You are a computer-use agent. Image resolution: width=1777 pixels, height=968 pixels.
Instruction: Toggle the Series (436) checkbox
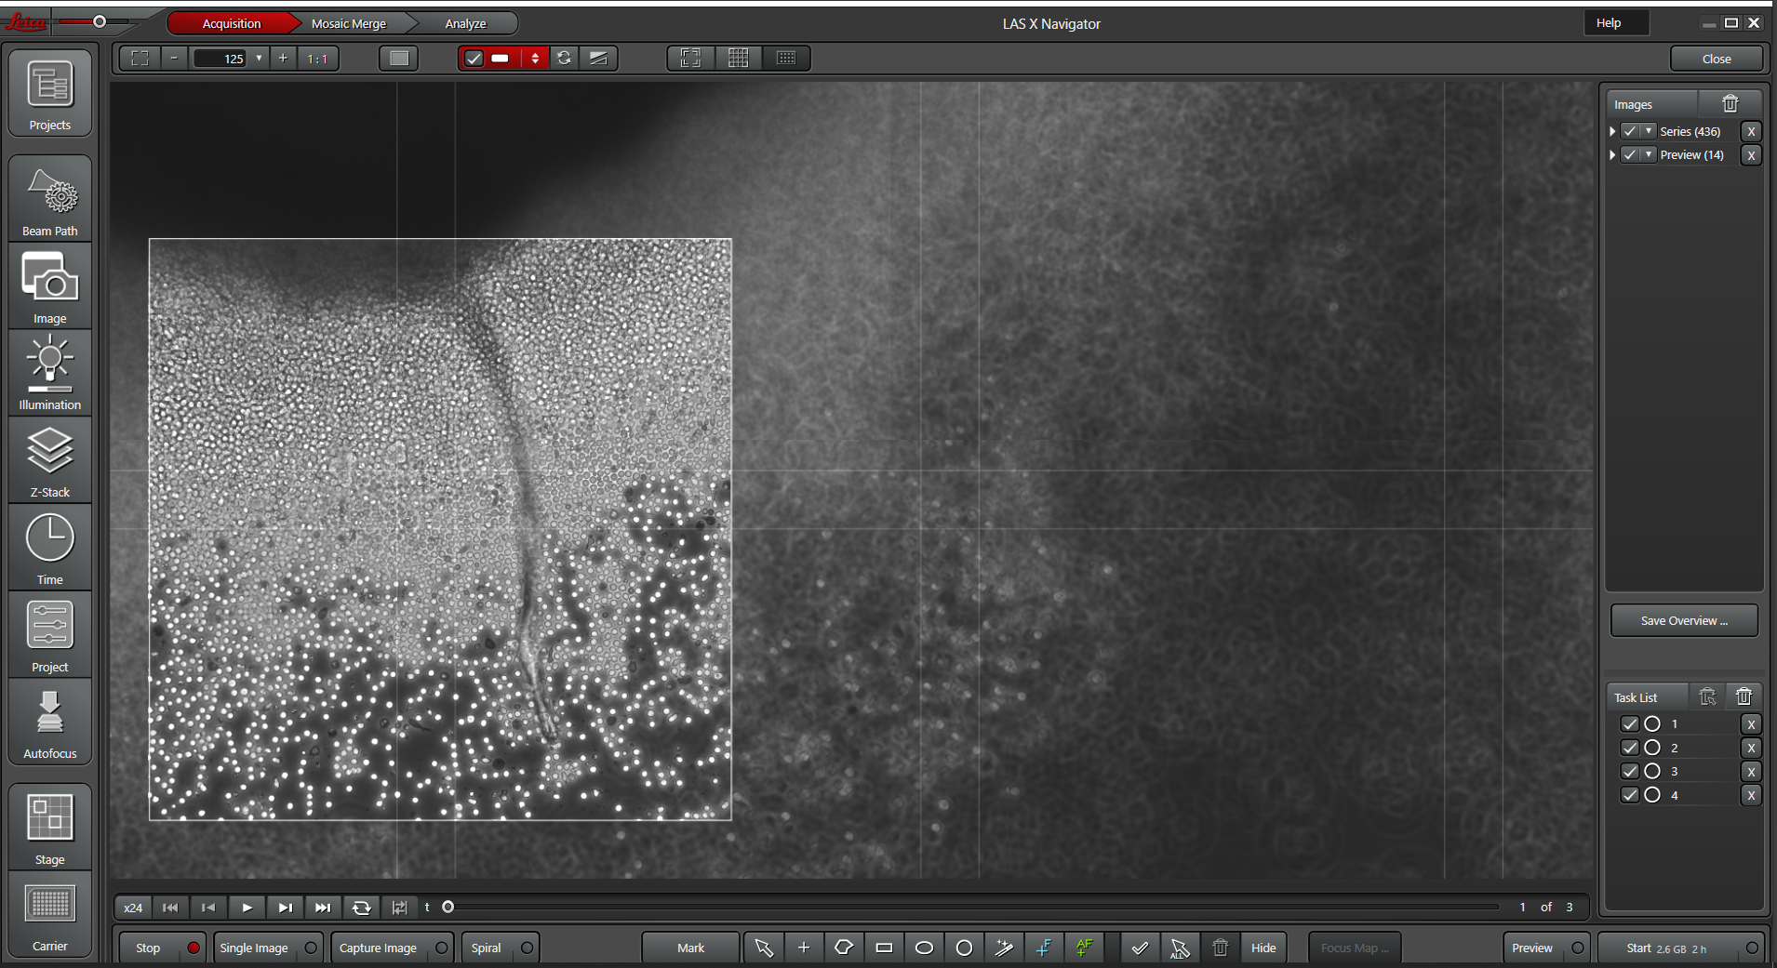pos(1630,131)
